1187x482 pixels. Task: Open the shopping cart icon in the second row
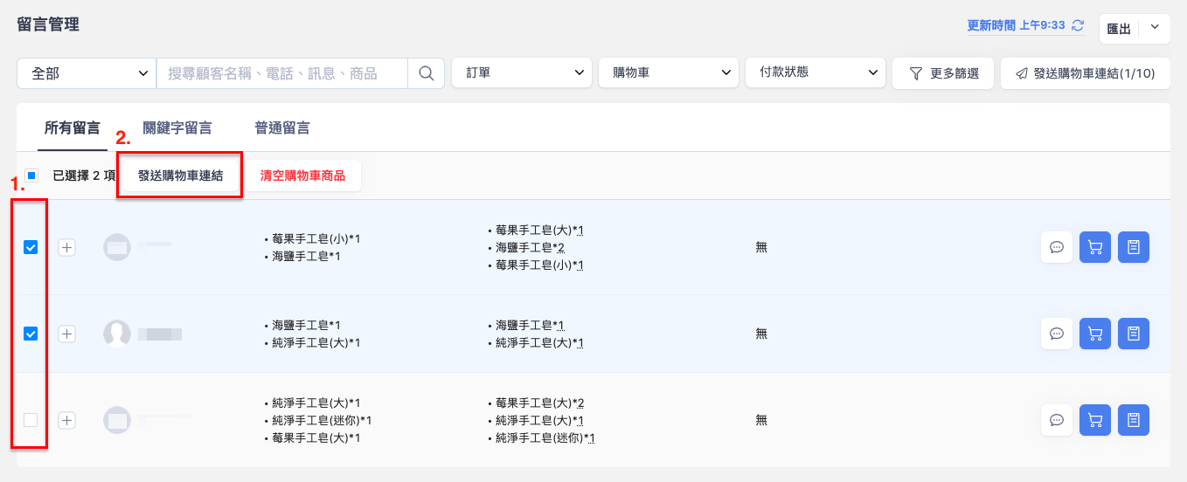pos(1094,334)
